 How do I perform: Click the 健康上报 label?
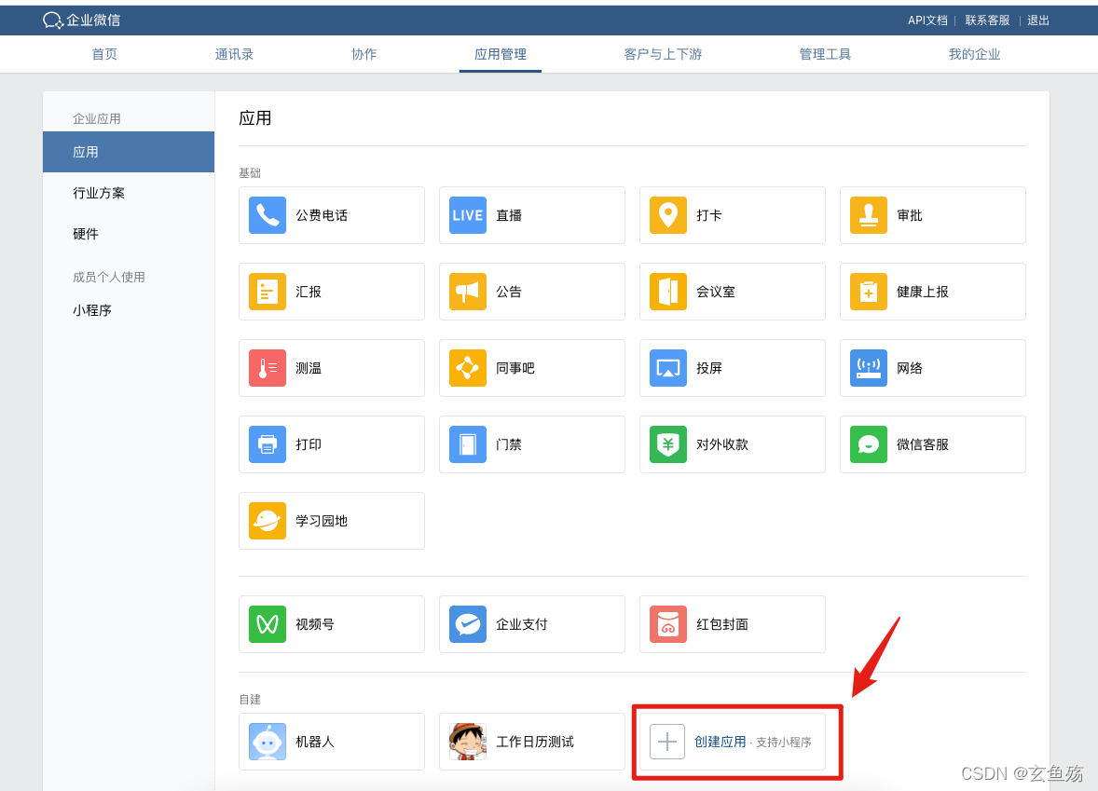tap(922, 292)
